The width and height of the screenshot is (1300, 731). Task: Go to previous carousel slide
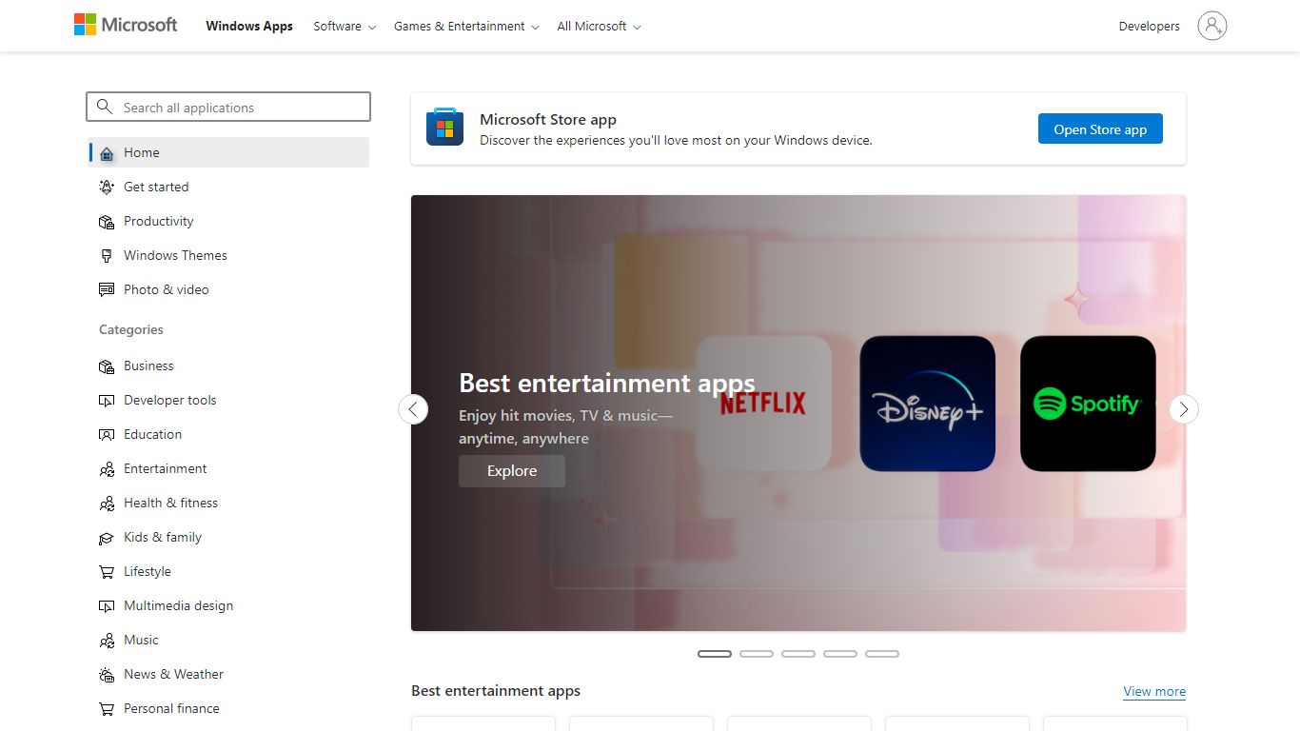[x=413, y=409]
